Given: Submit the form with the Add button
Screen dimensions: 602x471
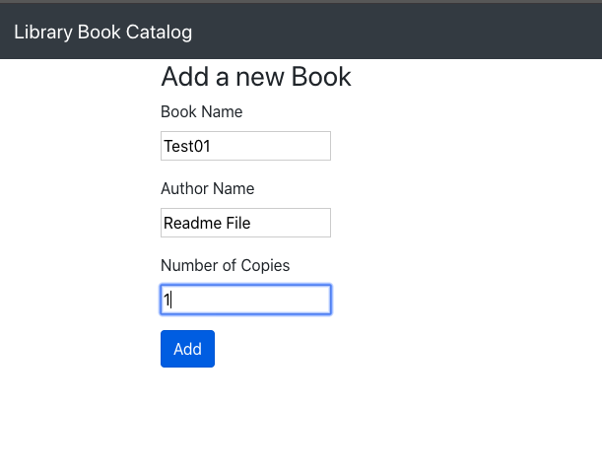Looking at the screenshot, I should point(188,349).
